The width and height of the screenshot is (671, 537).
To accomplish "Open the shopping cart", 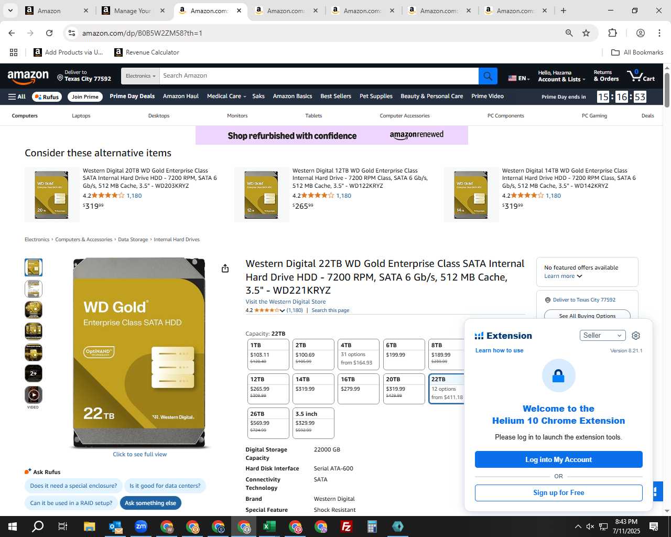I will pyautogui.click(x=641, y=76).
